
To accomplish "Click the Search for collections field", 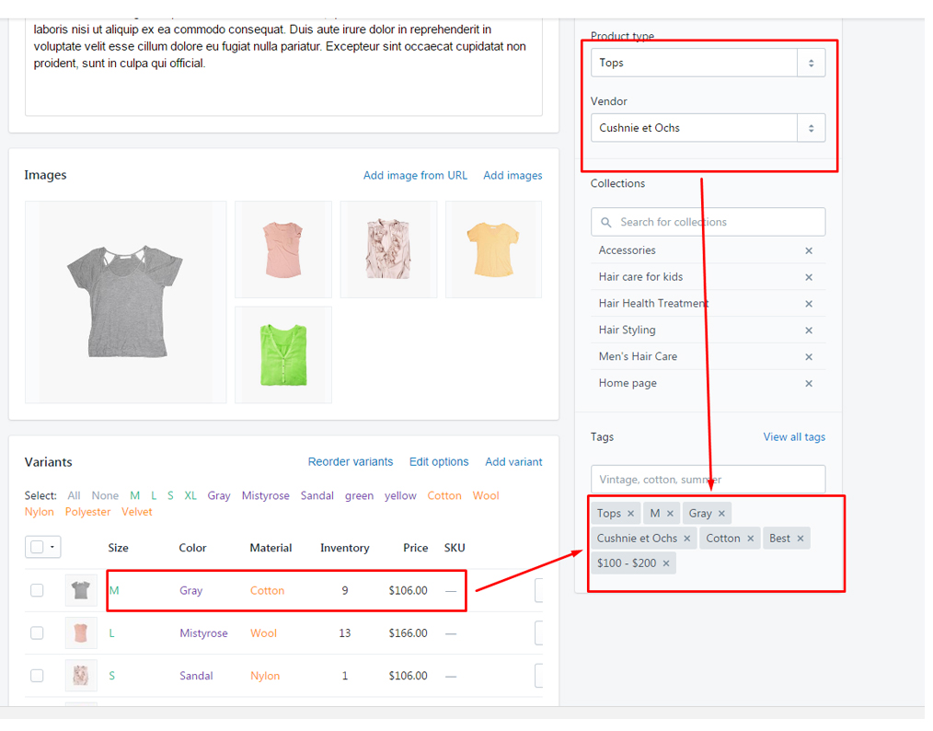I will point(708,222).
